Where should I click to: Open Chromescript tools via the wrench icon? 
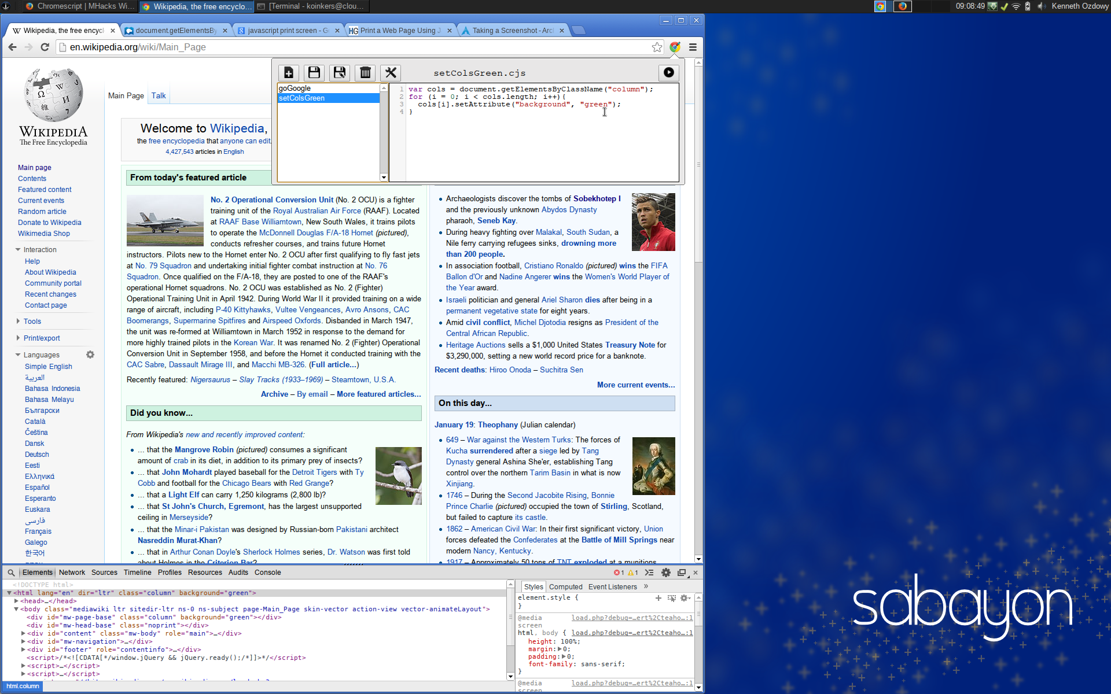391,72
